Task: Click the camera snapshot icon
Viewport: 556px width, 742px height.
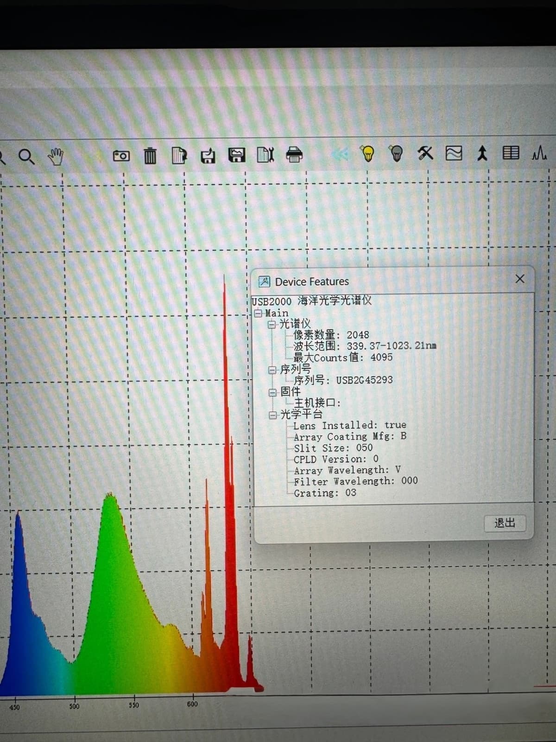Action: click(121, 156)
